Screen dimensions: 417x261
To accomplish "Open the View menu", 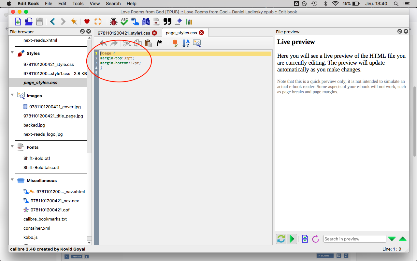I will [95, 4].
